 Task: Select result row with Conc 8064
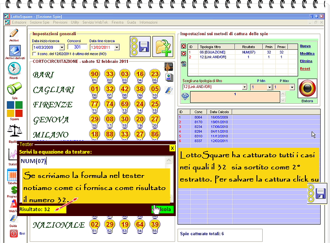[x=249, y=117]
